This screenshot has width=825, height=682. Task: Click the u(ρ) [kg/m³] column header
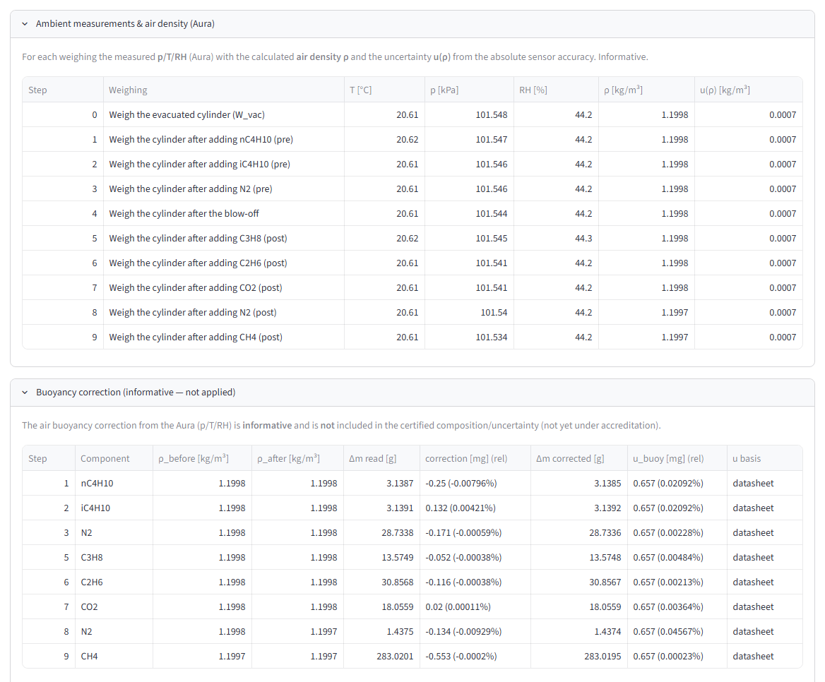[725, 90]
